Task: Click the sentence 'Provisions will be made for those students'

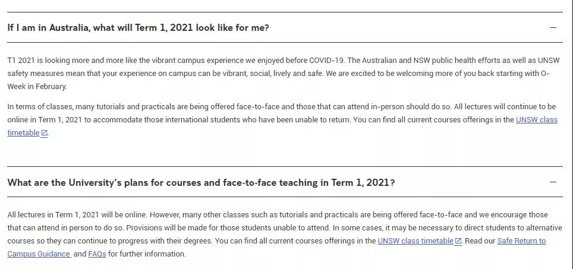Action: (228, 228)
